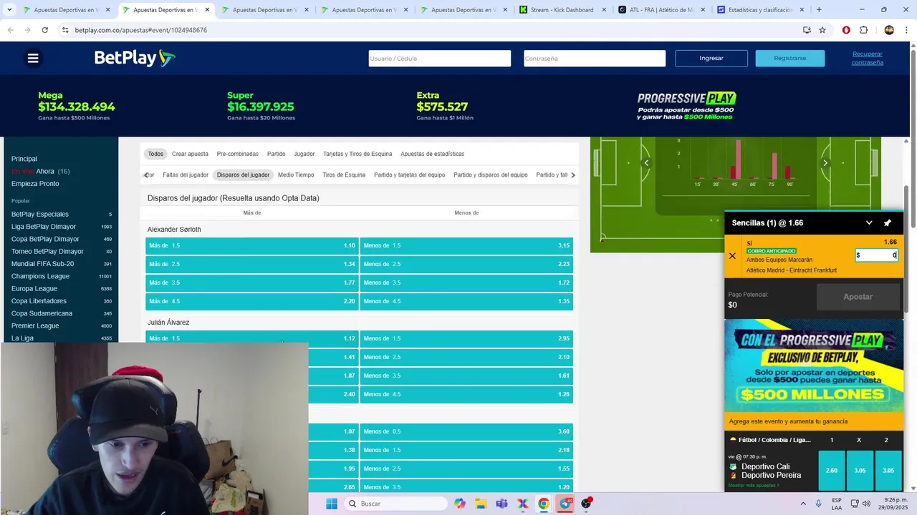917x515 pixels.
Task: Select Partido y disparos del equipo filter
Action: [x=490, y=175]
